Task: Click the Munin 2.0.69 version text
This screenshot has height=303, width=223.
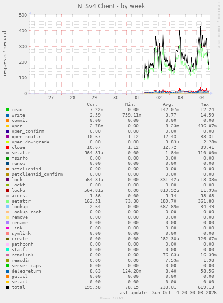Action: (x=111, y=298)
